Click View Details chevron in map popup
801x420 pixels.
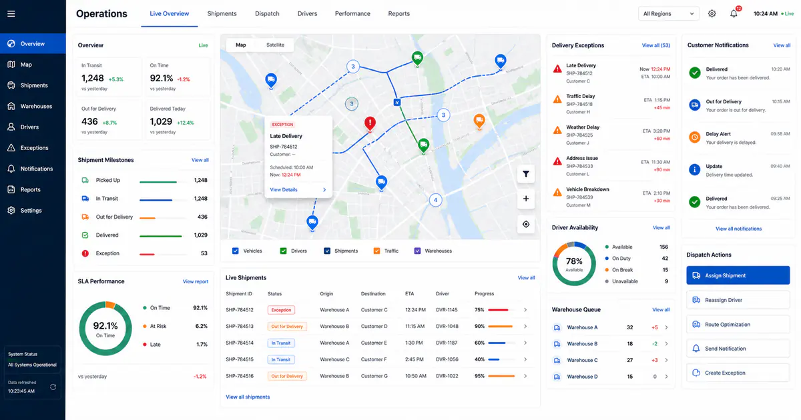point(324,190)
